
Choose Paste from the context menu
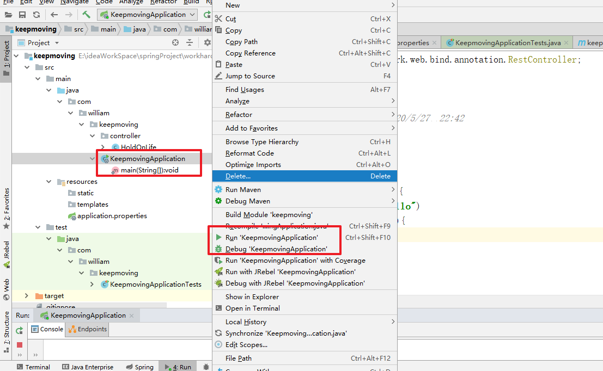coord(304,65)
